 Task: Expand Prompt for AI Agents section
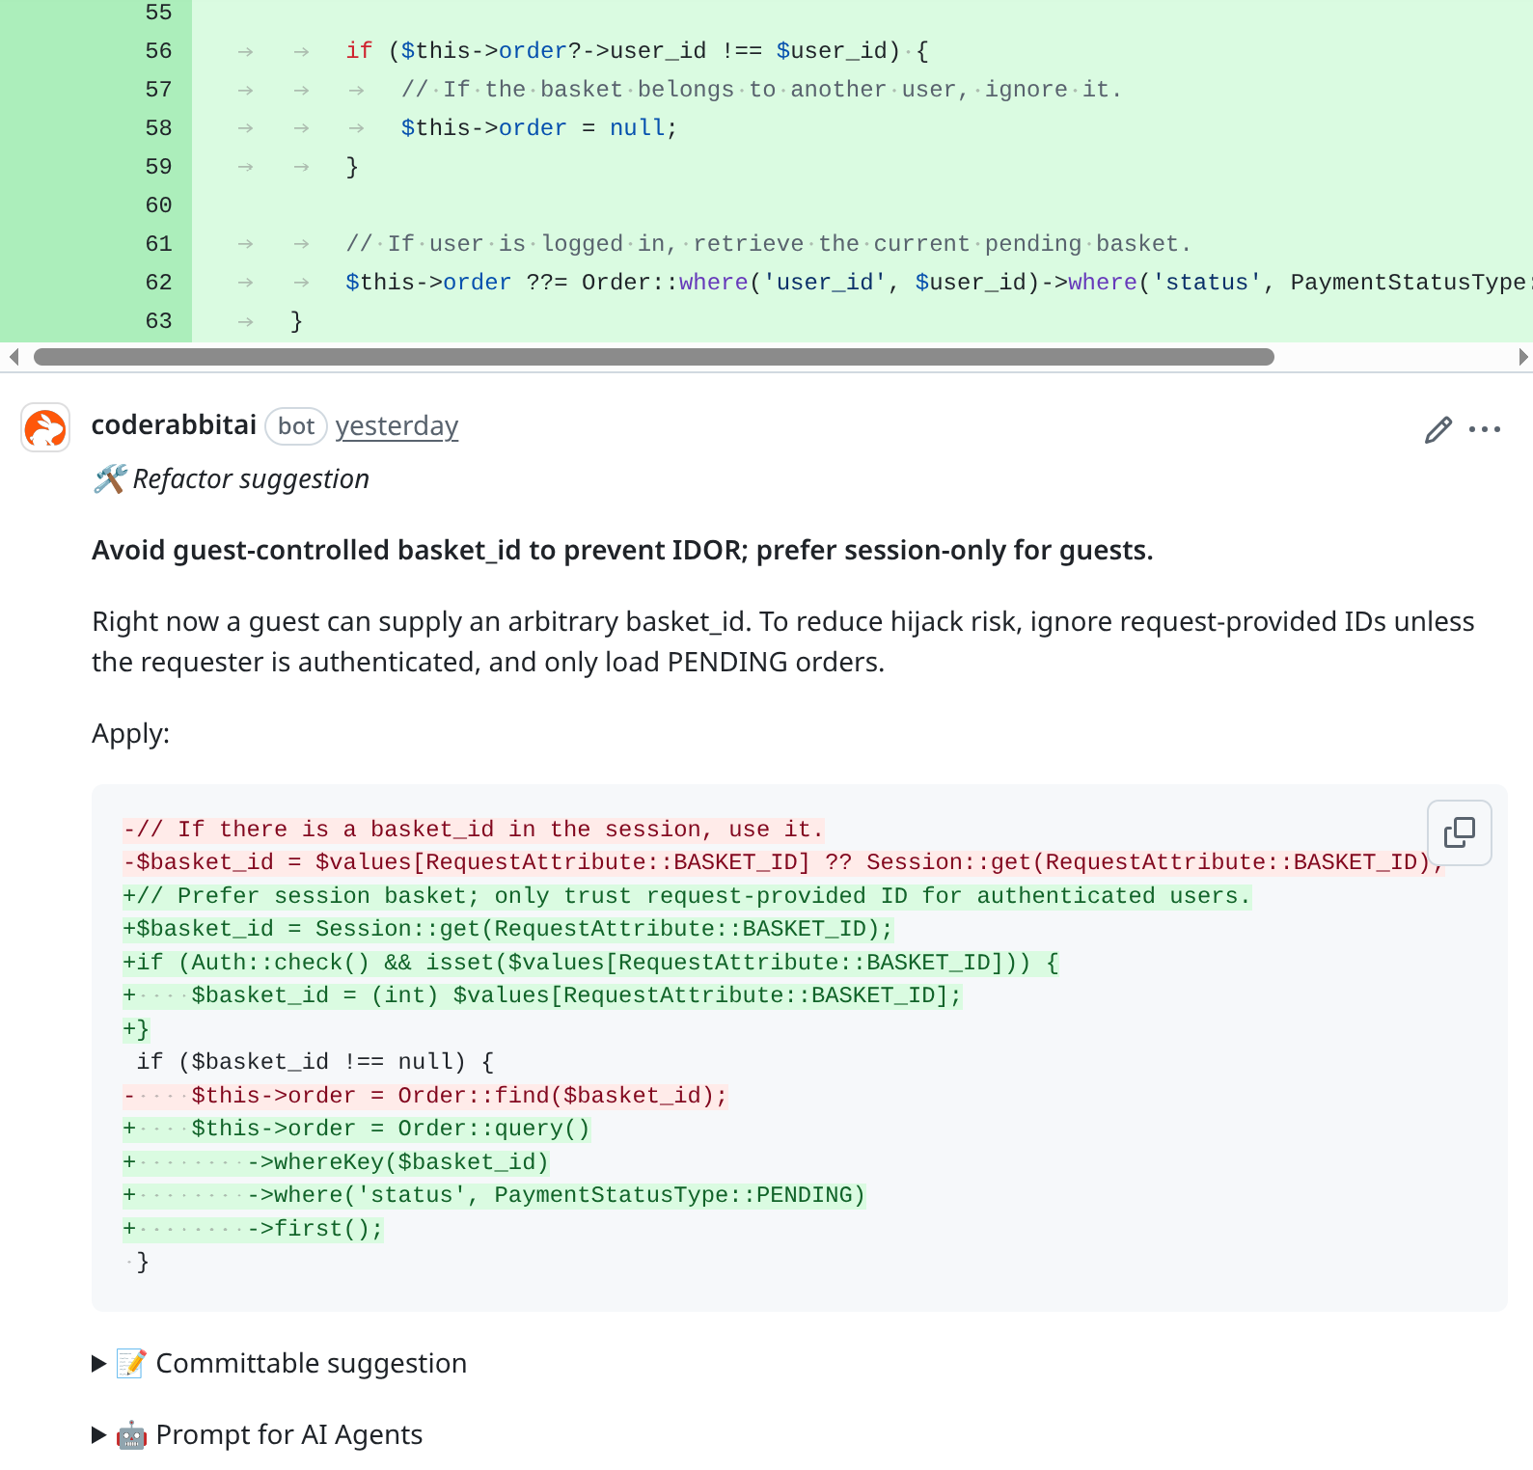(258, 1434)
